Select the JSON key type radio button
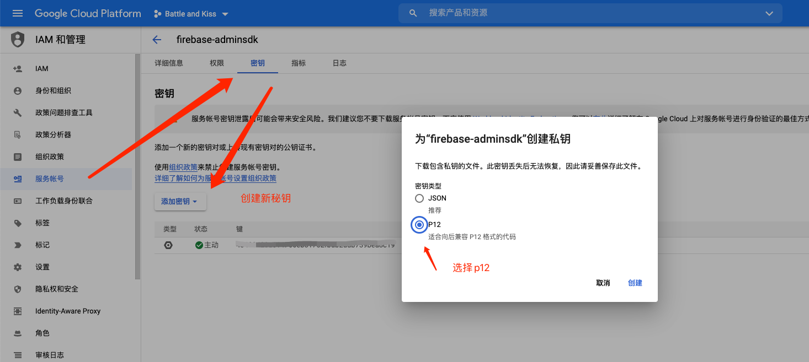 (x=419, y=198)
